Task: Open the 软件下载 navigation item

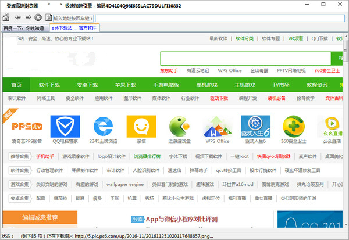Action: [x=49, y=85]
